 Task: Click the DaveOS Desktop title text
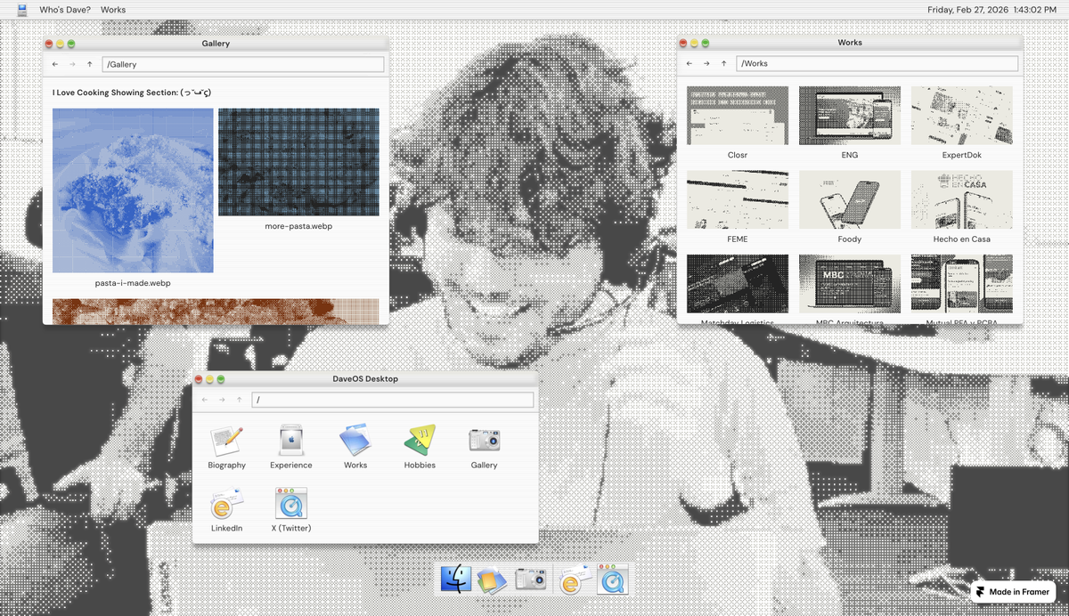pyautogui.click(x=365, y=378)
